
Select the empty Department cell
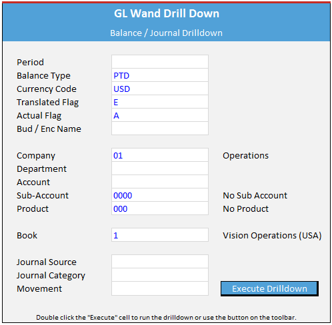160,168
